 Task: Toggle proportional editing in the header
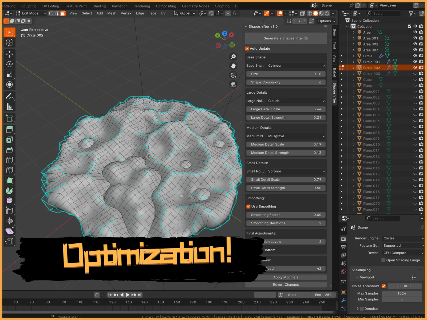(x=228, y=13)
